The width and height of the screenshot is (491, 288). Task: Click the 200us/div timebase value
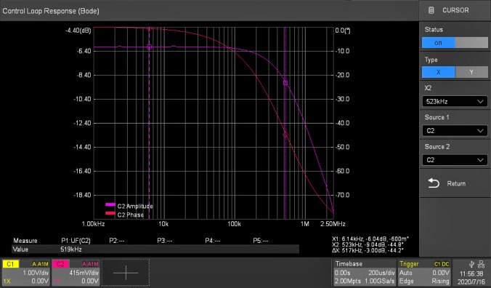[381, 273]
